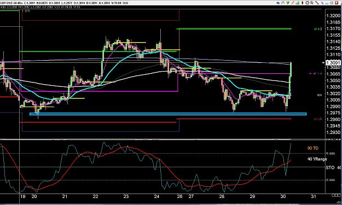
Task: Click the dark red diamond icon
Action: (302, 3)
